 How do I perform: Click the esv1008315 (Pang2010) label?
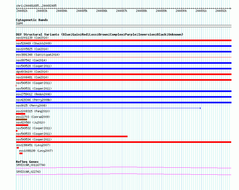(x=33, y=111)
